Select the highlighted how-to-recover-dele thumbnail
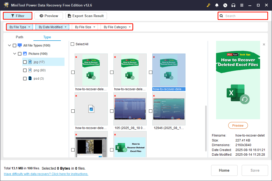Screen dimensions: 272x181 point(169,70)
